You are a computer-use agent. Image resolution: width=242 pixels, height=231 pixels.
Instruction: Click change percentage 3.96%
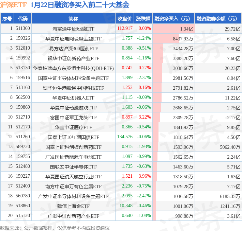pos(145,176)
